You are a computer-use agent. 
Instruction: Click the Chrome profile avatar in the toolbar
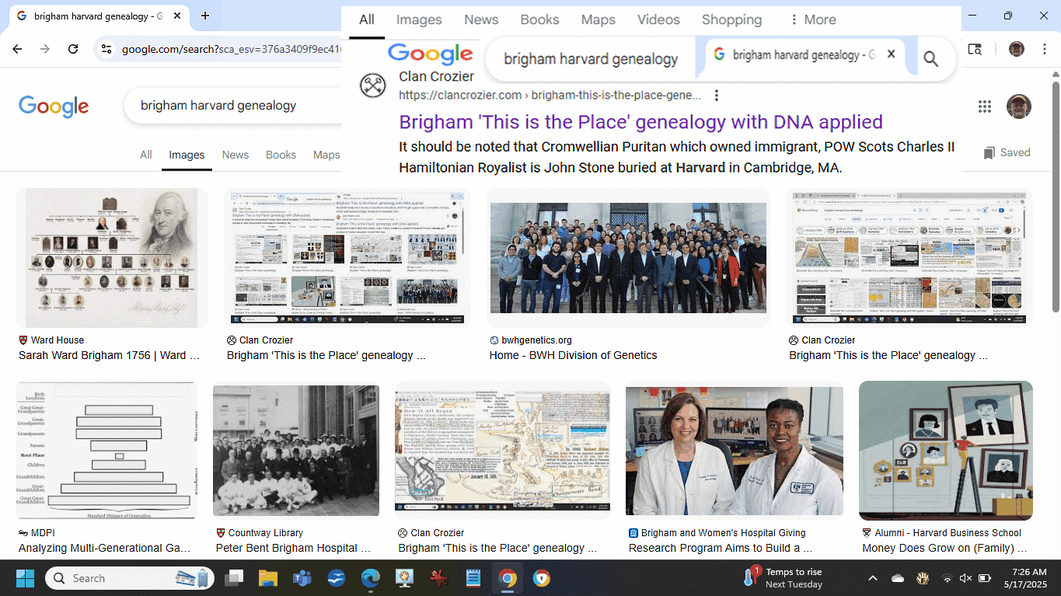pos(1017,49)
